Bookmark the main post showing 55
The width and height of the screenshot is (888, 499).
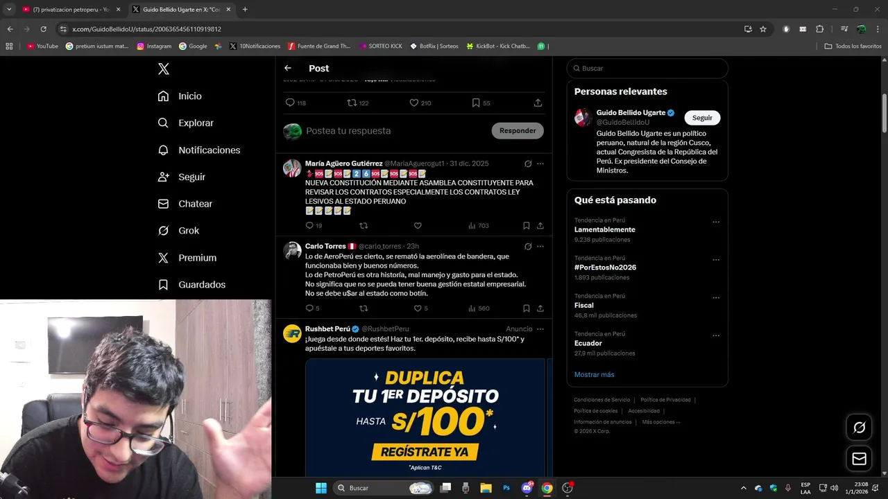(476, 103)
